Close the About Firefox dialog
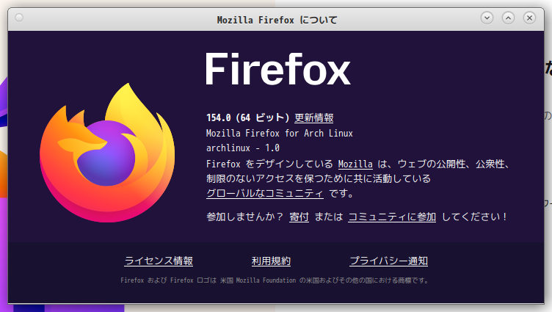This screenshot has height=312, width=552. point(529,18)
